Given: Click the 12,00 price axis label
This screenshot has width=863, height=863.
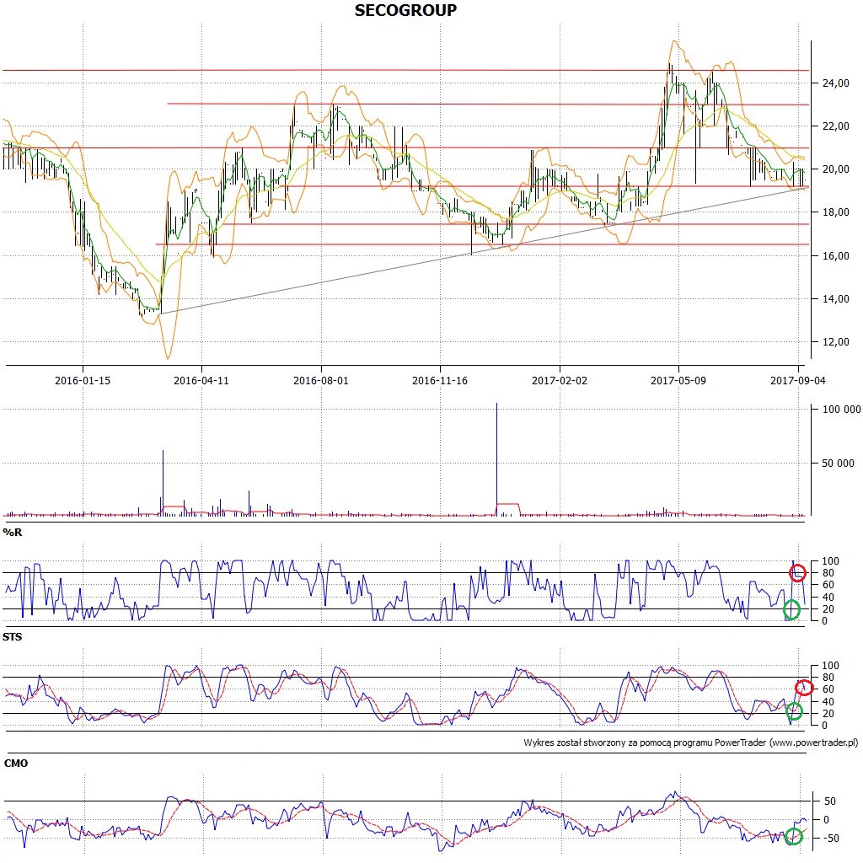Looking at the screenshot, I should (x=835, y=342).
